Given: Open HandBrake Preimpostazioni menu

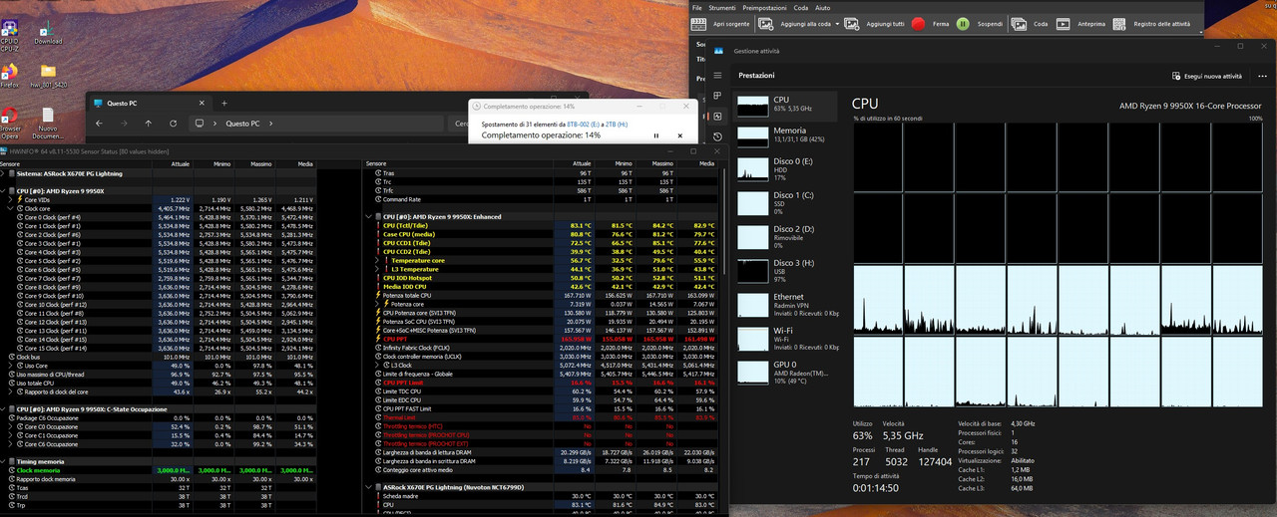Looking at the screenshot, I should pyautogui.click(x=764, y=8).
